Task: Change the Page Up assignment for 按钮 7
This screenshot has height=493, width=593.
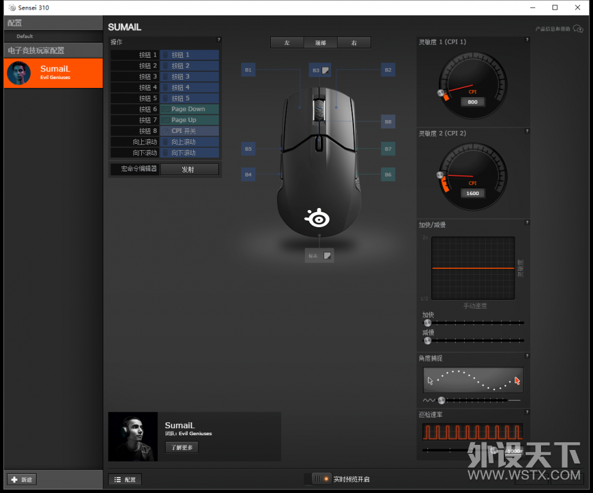Action: (x=189, y=120)
